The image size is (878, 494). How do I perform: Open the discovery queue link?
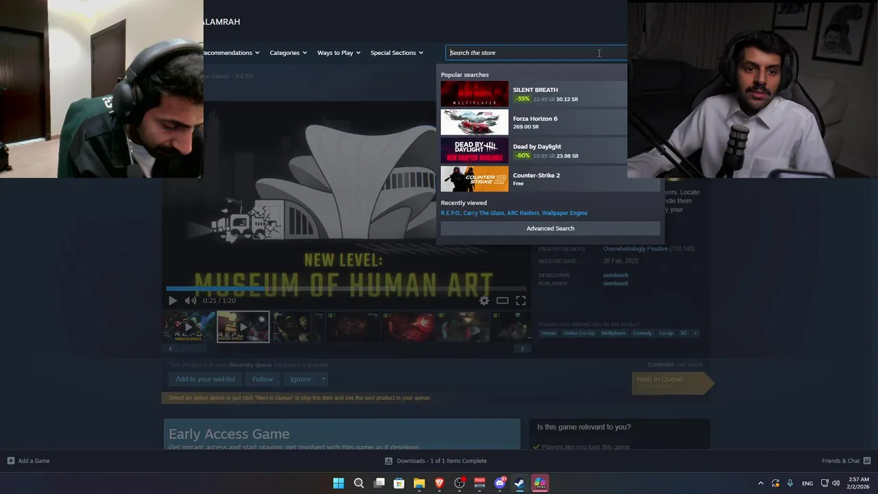(250, 365)
